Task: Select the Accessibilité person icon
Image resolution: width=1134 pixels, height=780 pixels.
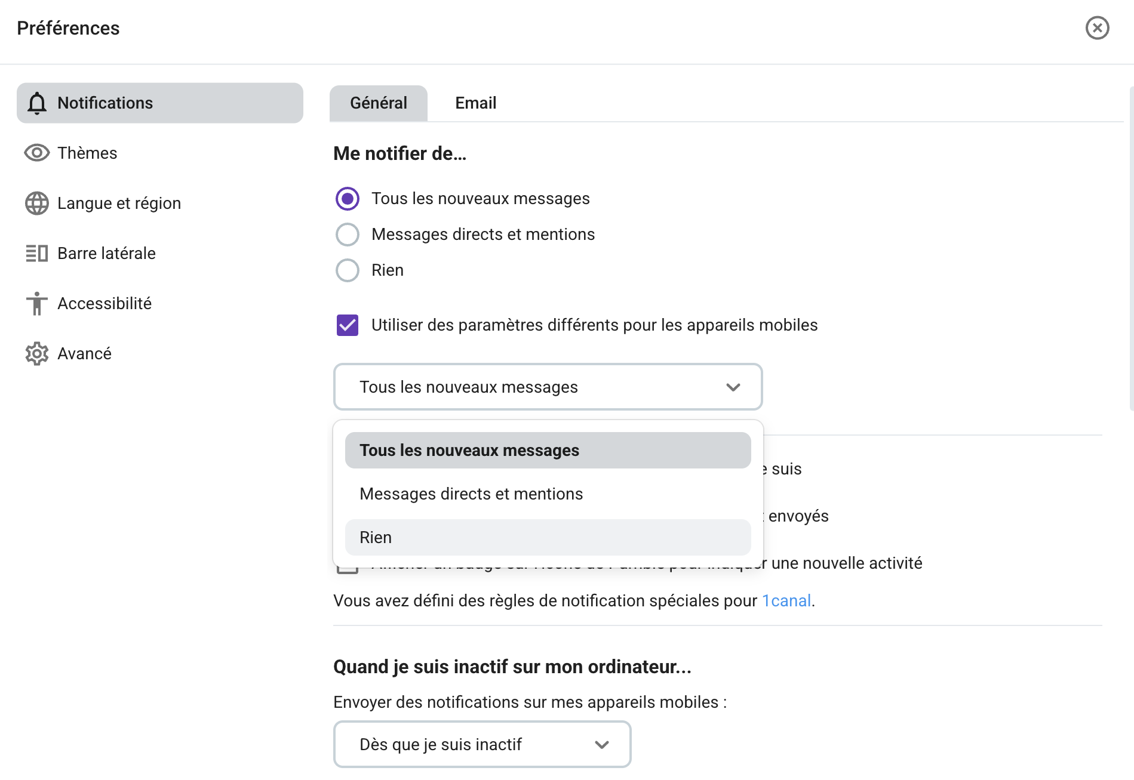Action: coord(37,303)
